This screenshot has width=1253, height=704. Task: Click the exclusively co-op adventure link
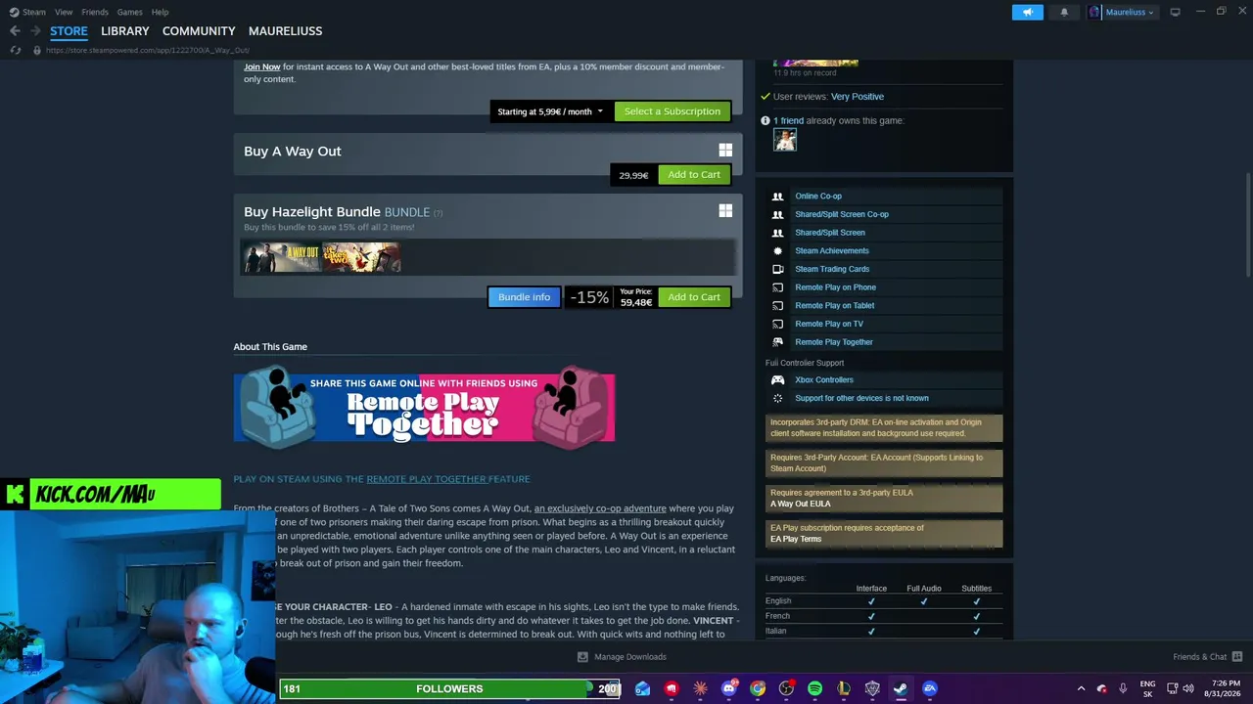click(600, 508)
